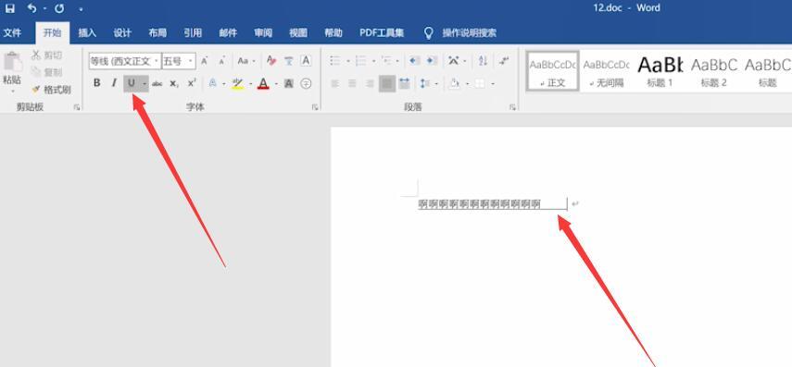
Task: Switch to the 布局 tab
Action: click(157, 33)
